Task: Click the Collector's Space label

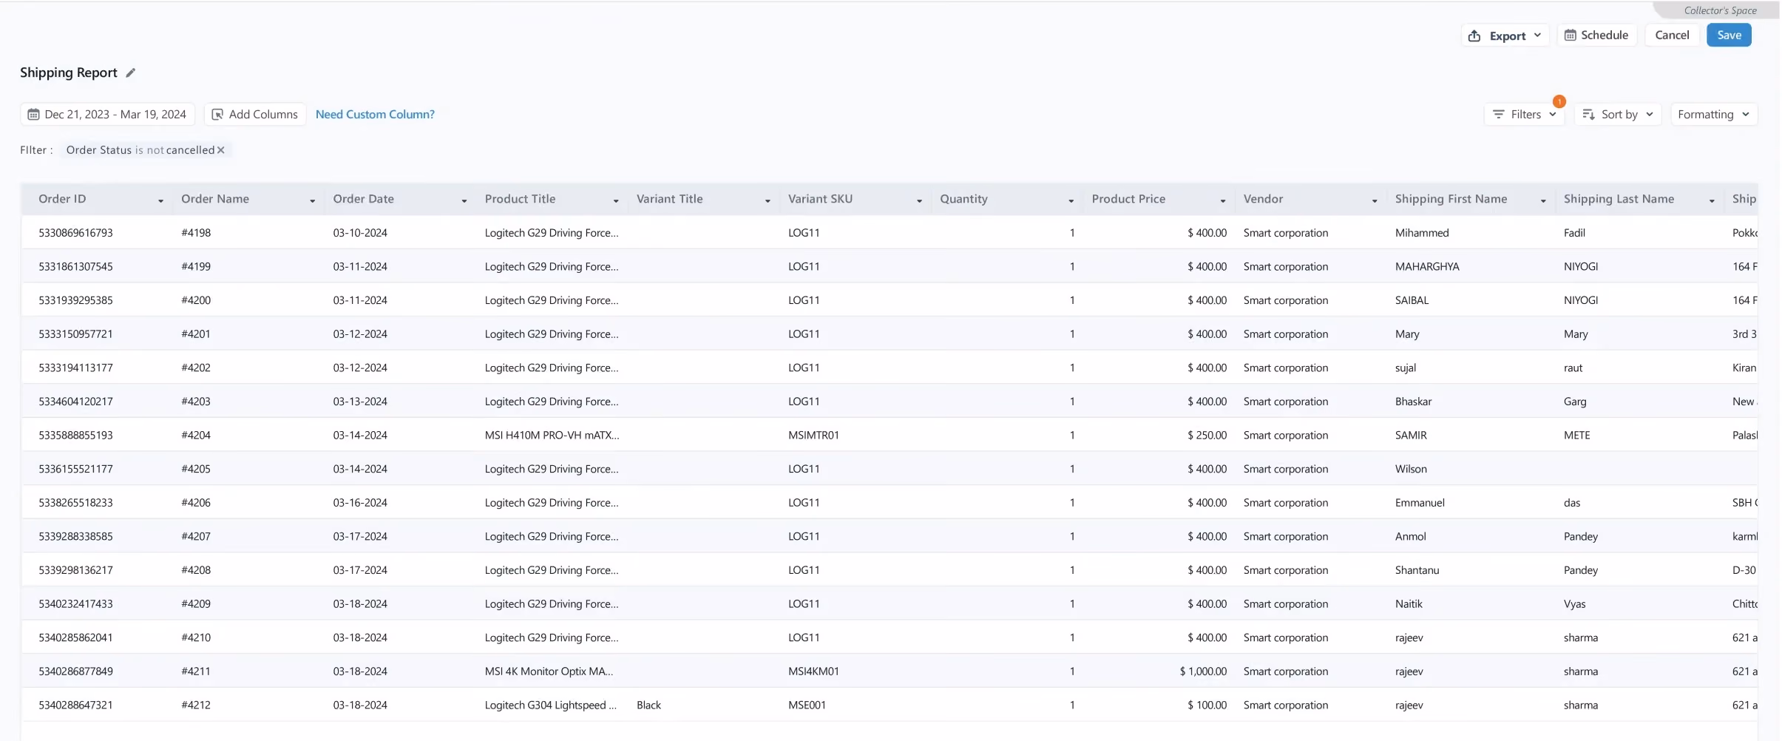Action: (x=1720, y=10)
